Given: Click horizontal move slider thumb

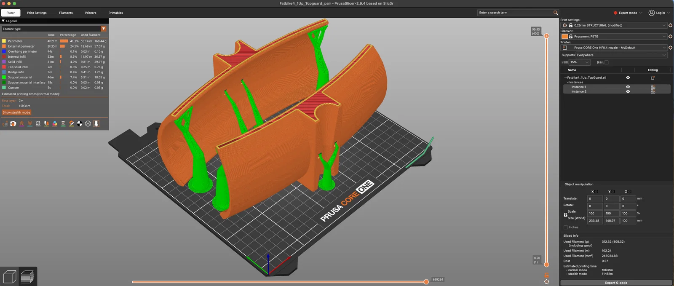Looking at the screenshot, I should point(426,282).
